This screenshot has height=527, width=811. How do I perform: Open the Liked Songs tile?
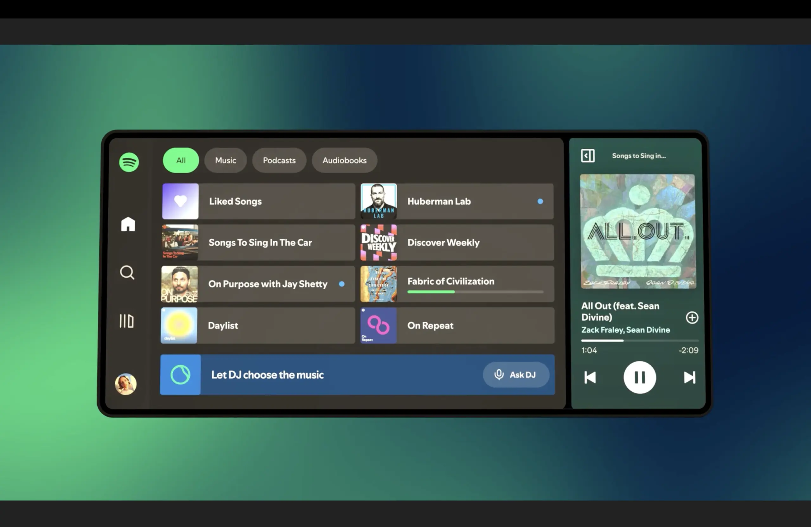click(x=259, y=201)
